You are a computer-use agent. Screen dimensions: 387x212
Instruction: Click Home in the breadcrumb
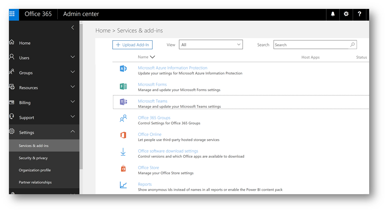tap(103, 31)
